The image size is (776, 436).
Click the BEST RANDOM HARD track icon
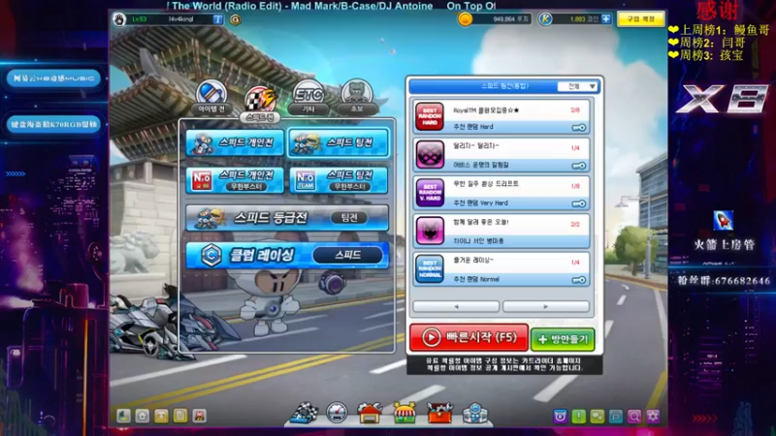coord(430,116)
